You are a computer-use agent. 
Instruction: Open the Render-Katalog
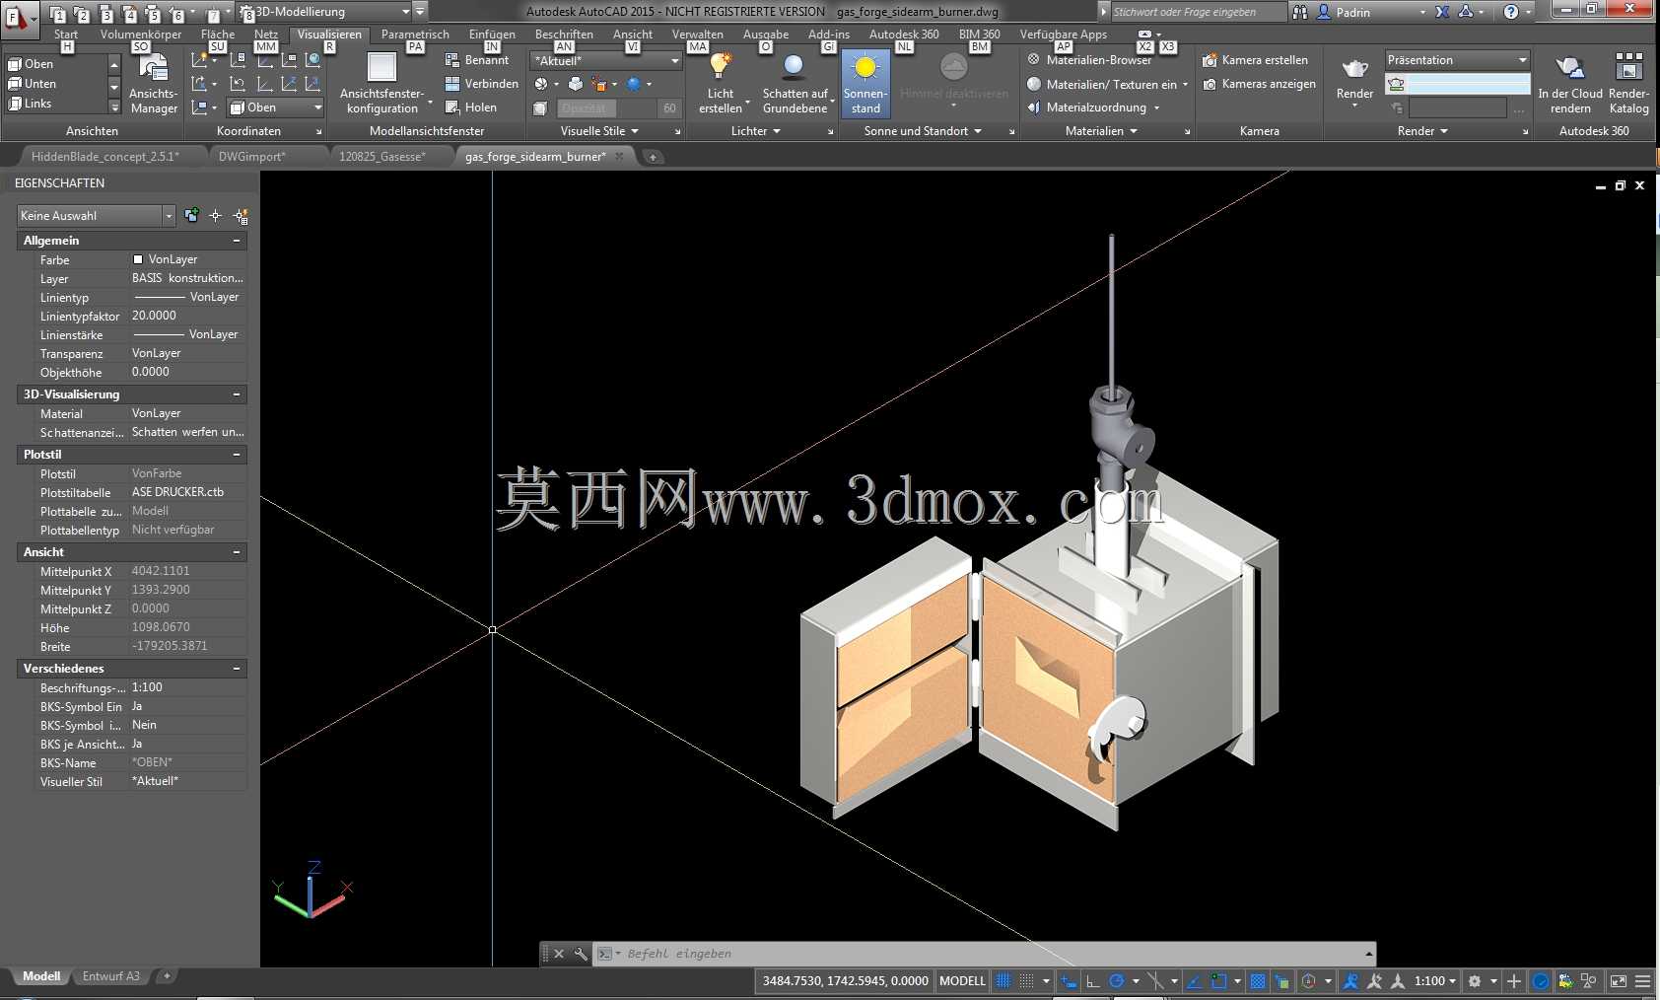(1628, 84)
